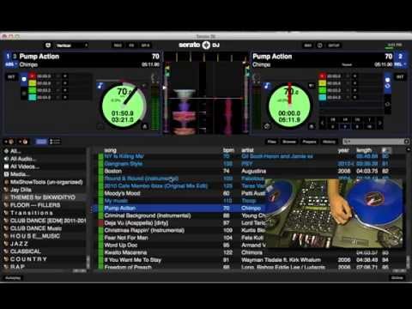Image resolution: width=412 pixels, height=309 pixels.
Task: Click the eject icon below the left platter
Action: 145,126
